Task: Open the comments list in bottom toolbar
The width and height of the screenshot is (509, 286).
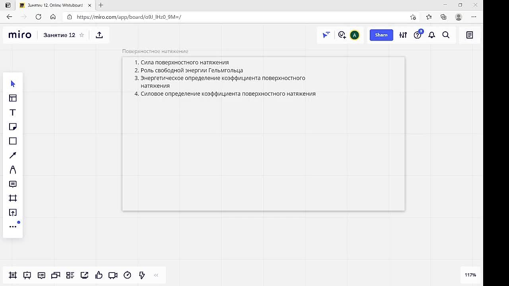Action: click(41, 275)
